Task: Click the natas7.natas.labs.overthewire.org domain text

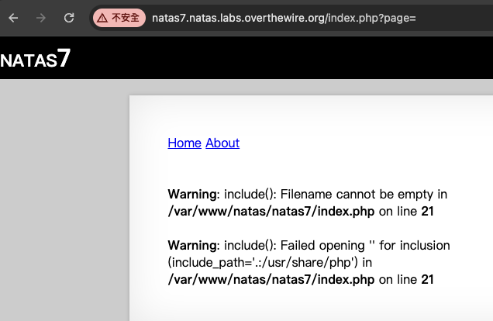Action: coord(238,17)
